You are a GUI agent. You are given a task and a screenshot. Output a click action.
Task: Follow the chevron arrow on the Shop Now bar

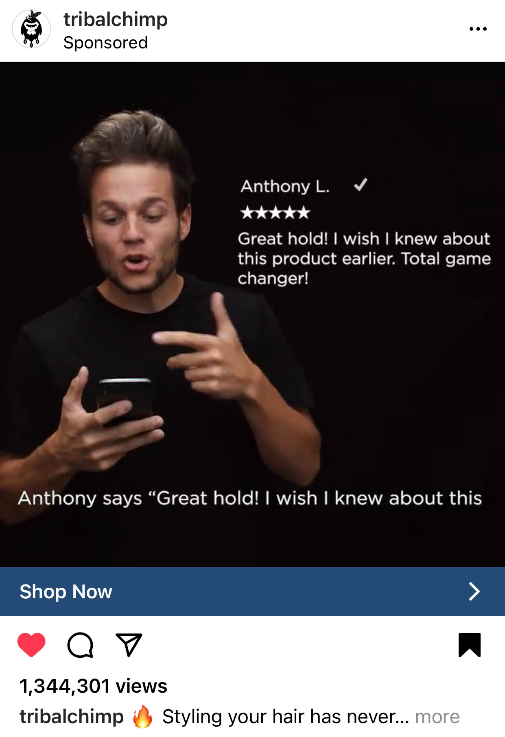coord(474,591)
